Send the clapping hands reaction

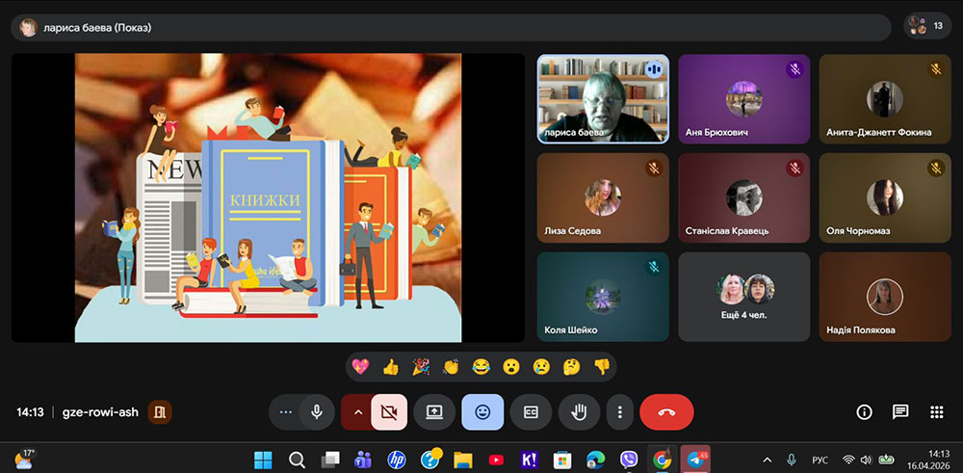(x=451, y=366)
